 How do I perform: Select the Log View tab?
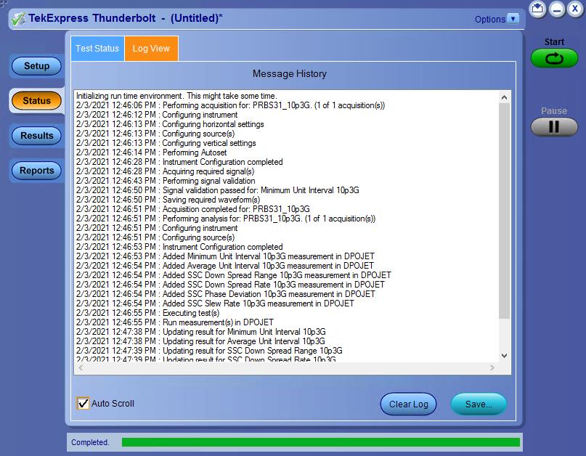point(151,49)
